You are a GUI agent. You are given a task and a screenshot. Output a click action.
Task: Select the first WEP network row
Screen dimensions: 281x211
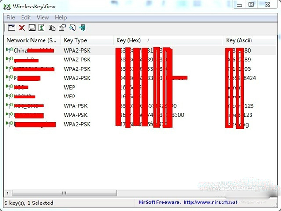[x=140, y=87]
